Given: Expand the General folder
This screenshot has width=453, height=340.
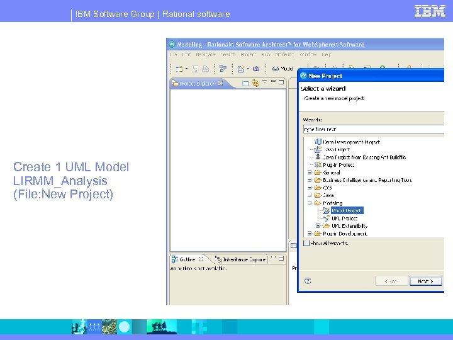Looking at the screenshot, I should pos(310,173).
